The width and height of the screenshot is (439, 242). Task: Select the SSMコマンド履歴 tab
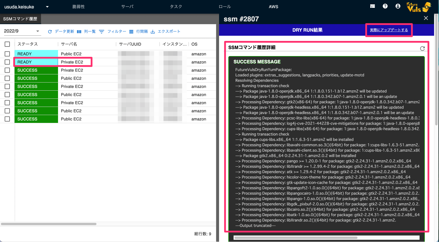click(x=21, y=18)
